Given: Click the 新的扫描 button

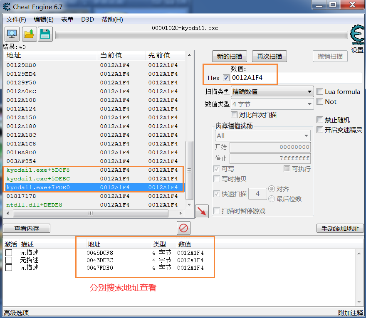Looking at the screenshot, I should click(x=230, y=56).
